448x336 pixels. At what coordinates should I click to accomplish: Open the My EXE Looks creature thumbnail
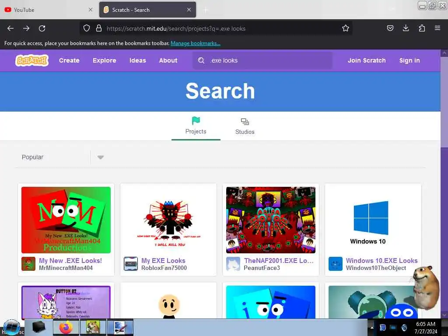(x=168, y=220)
